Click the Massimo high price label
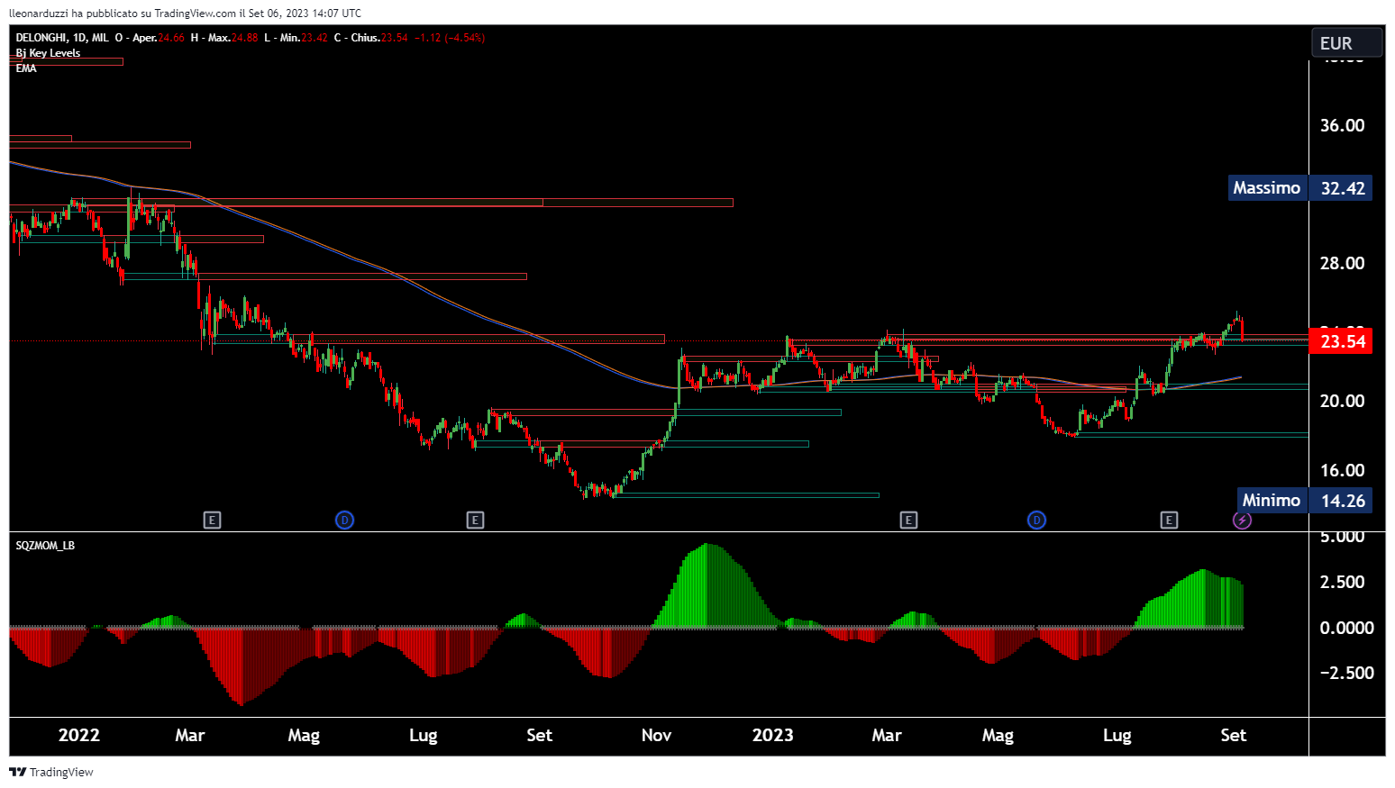 pyautogui.click(x=1268, y=187)
